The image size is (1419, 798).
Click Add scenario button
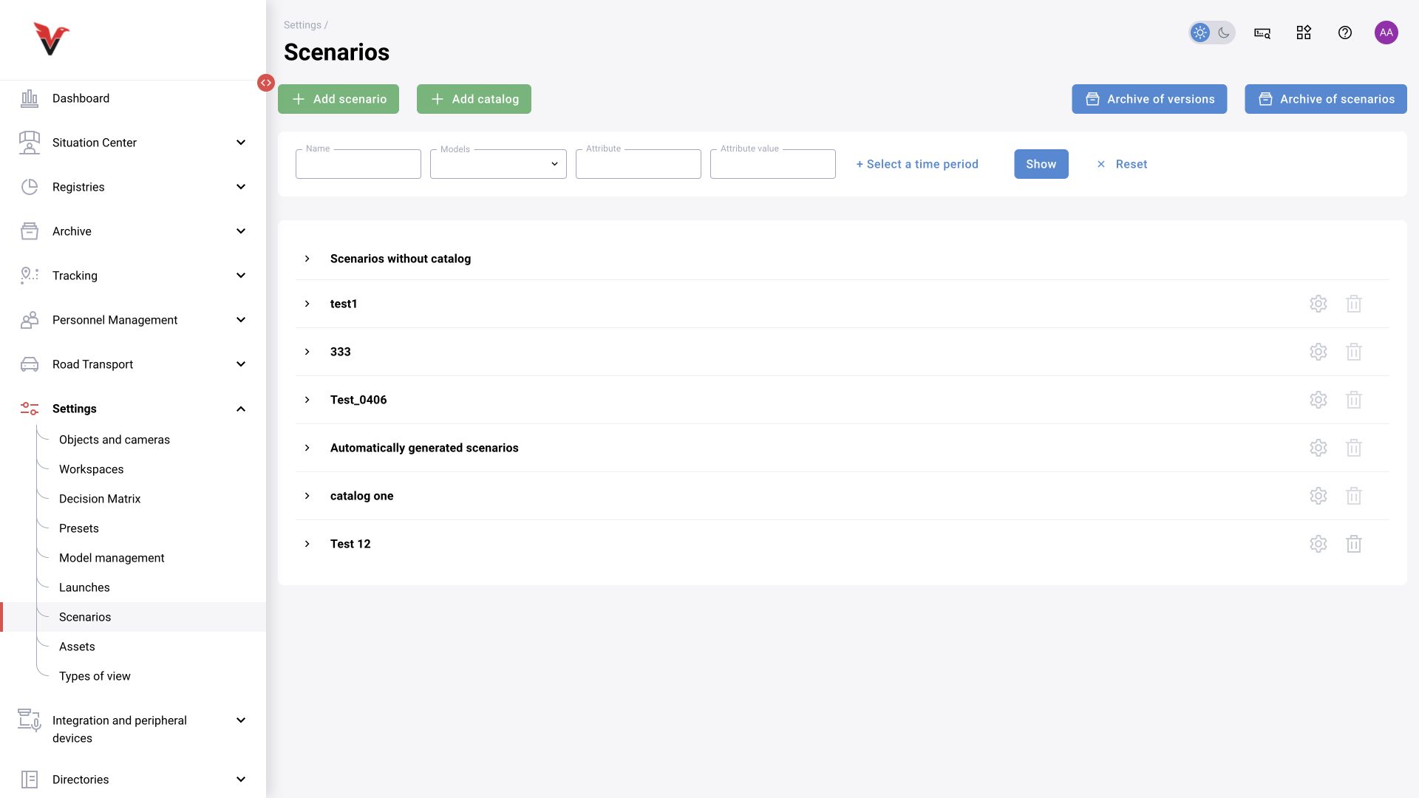pyautogui.click(x=338, y=99)
